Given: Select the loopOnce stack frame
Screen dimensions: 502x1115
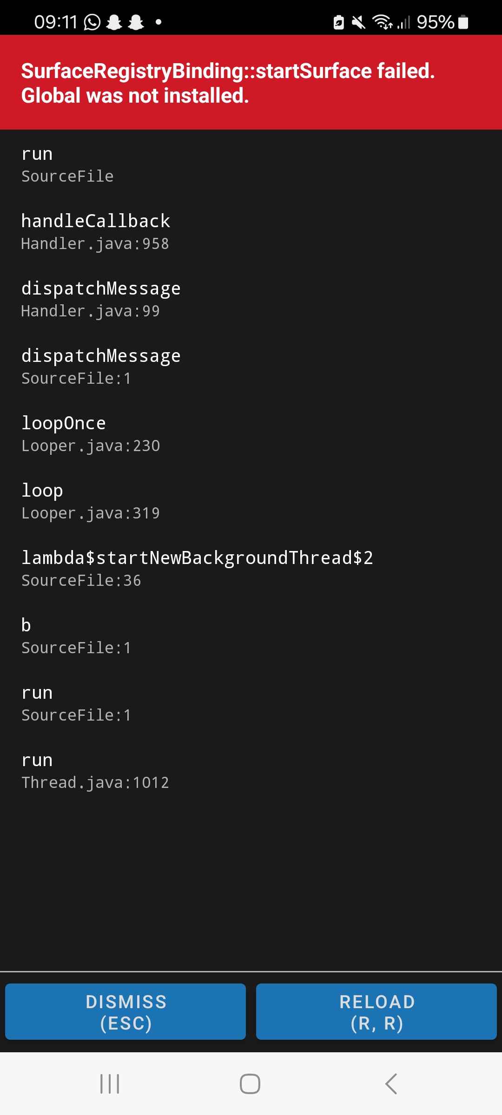Looking at the screenshot, I should click(x=251, y=434).
